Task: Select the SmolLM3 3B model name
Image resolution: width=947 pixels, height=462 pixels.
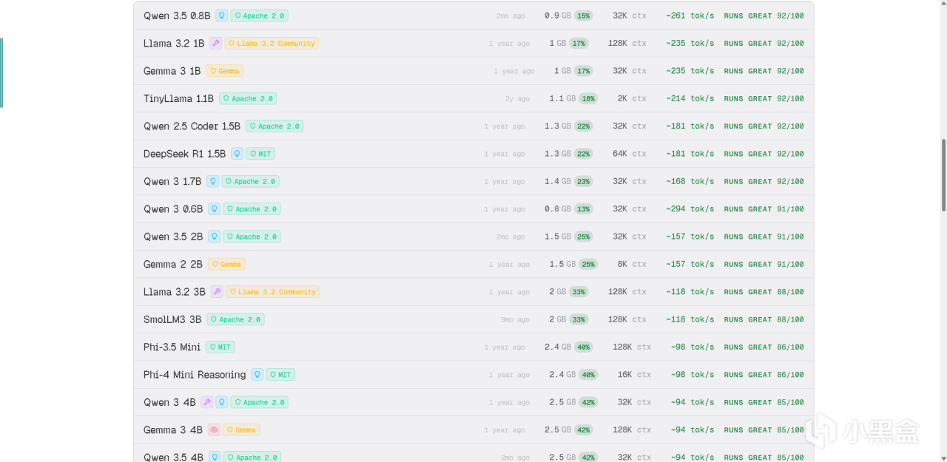Action: 172,319
